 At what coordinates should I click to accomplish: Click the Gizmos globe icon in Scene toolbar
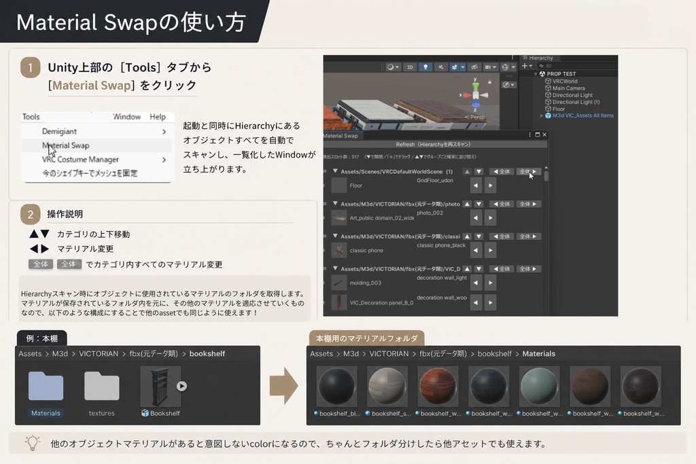tap(505, 67)
